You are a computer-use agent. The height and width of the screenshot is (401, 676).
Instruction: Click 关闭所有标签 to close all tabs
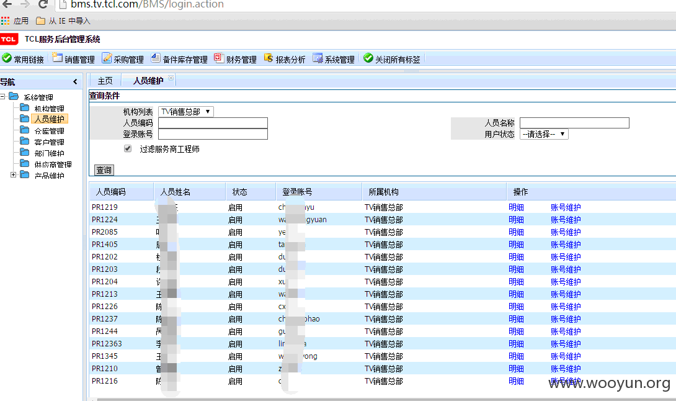(x=392, y=59)
